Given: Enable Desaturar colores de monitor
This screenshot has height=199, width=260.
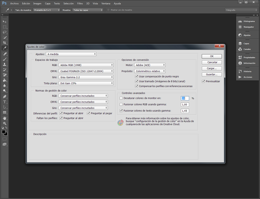Looking at the screenshot, I should pyautogui.click(x=121, y=98).
